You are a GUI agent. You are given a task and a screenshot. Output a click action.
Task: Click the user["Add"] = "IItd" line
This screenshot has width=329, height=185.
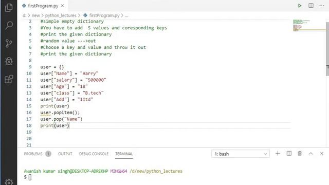[67, 99]
